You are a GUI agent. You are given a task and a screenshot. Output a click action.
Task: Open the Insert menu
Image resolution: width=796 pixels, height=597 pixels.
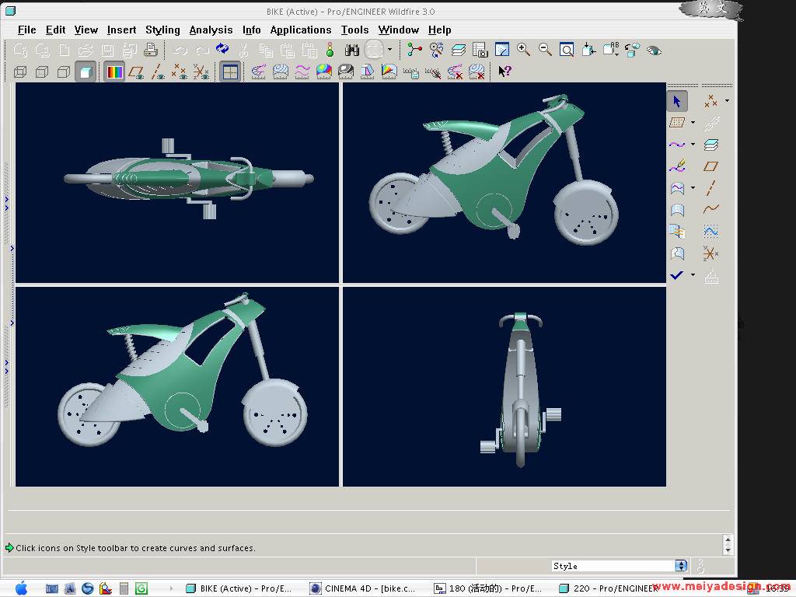point(121,30)
